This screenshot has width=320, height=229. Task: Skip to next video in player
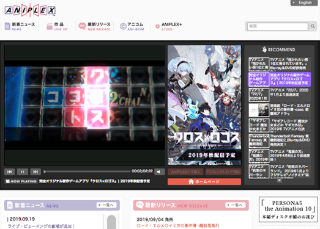pyautogui.click(x=35, y=172)
